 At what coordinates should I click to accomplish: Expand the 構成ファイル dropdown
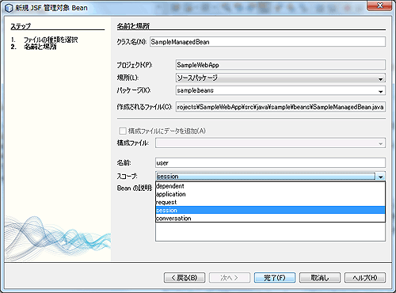[380, 143]
